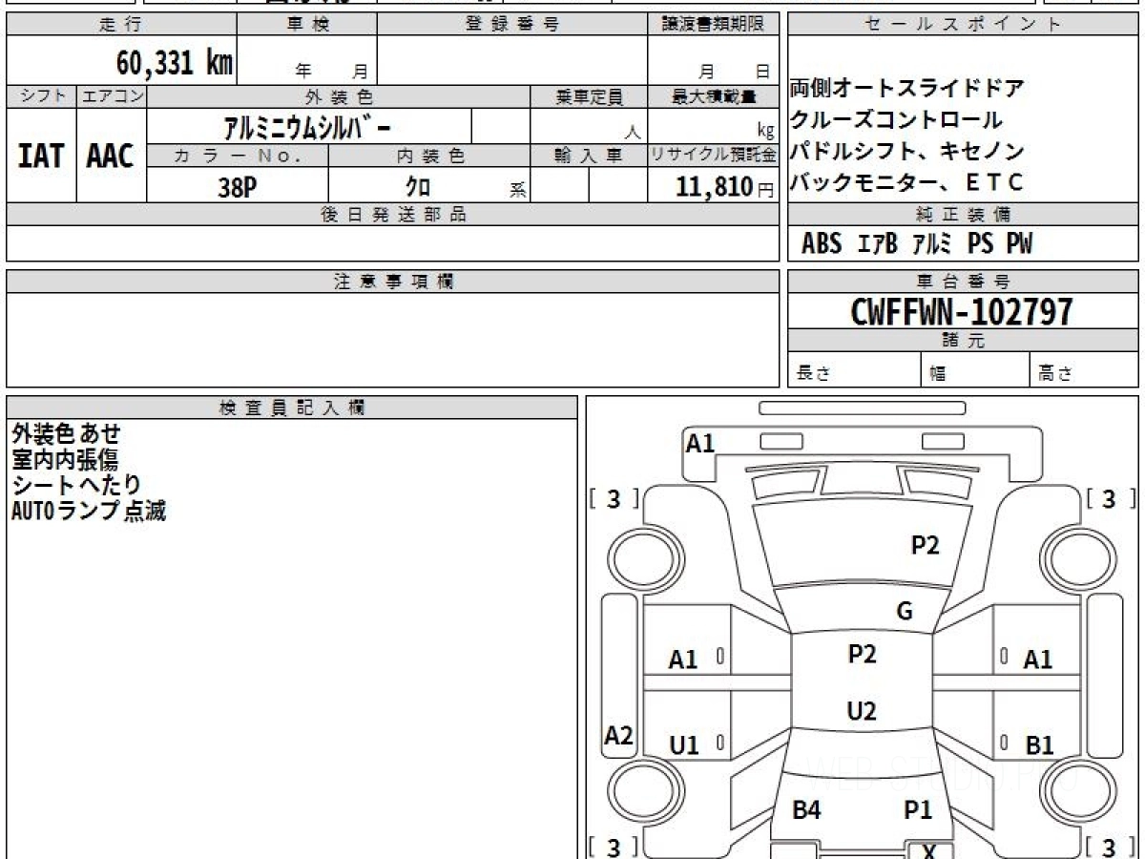The width and height of the screenshot is (1145, 859).
Task: Click the inspector note 室内内張傷
Action: [x=65, y=459]
